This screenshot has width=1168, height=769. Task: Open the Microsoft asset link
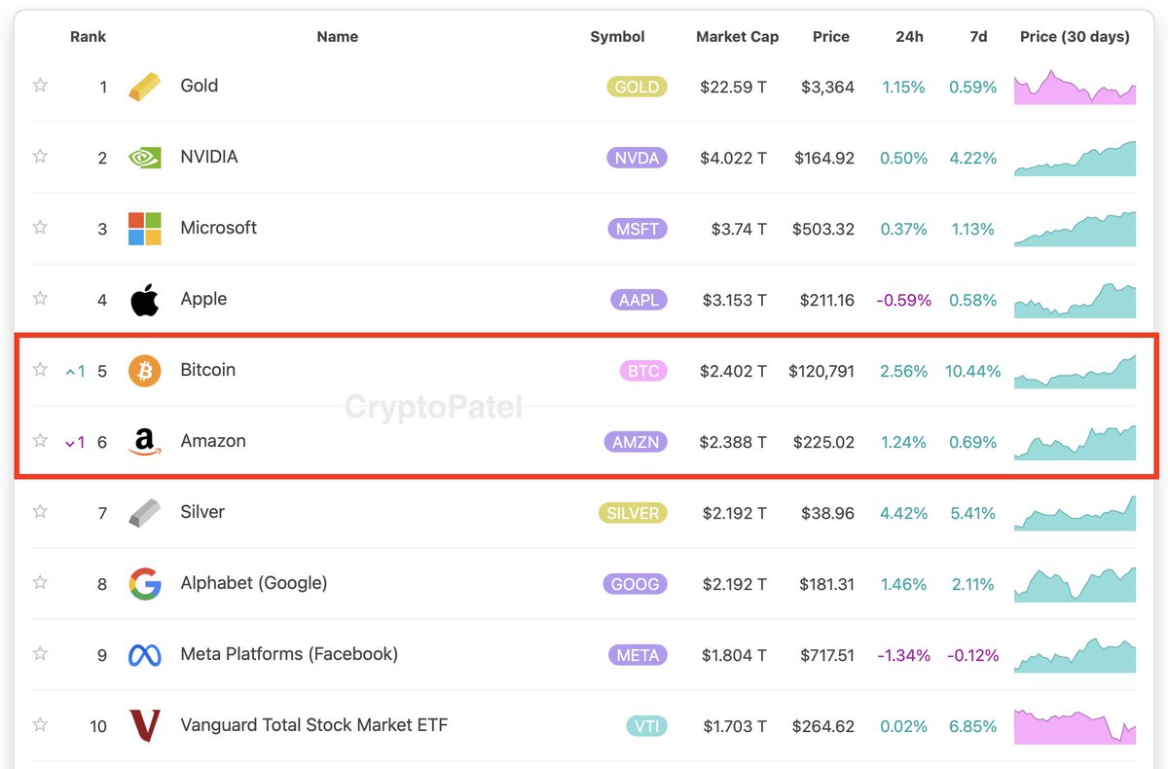219,228
